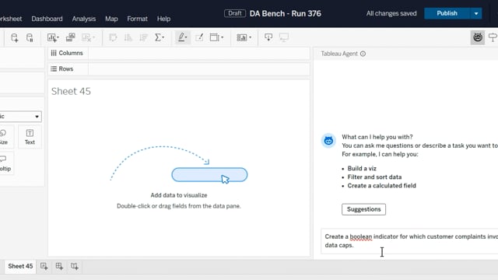Click the 'Filter and sort data' bullet text

tap(374, 177)
